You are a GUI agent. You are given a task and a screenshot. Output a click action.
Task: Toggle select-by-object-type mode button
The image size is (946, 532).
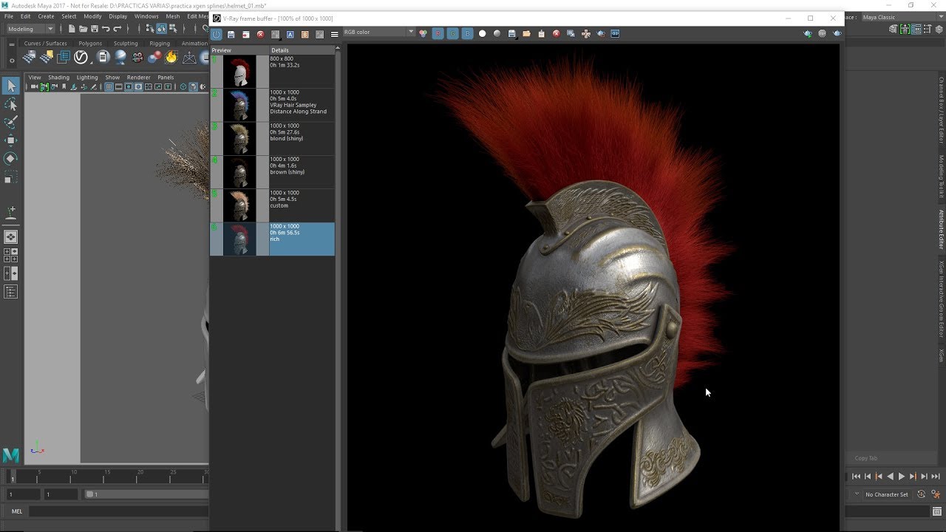(x=160, y=29)
